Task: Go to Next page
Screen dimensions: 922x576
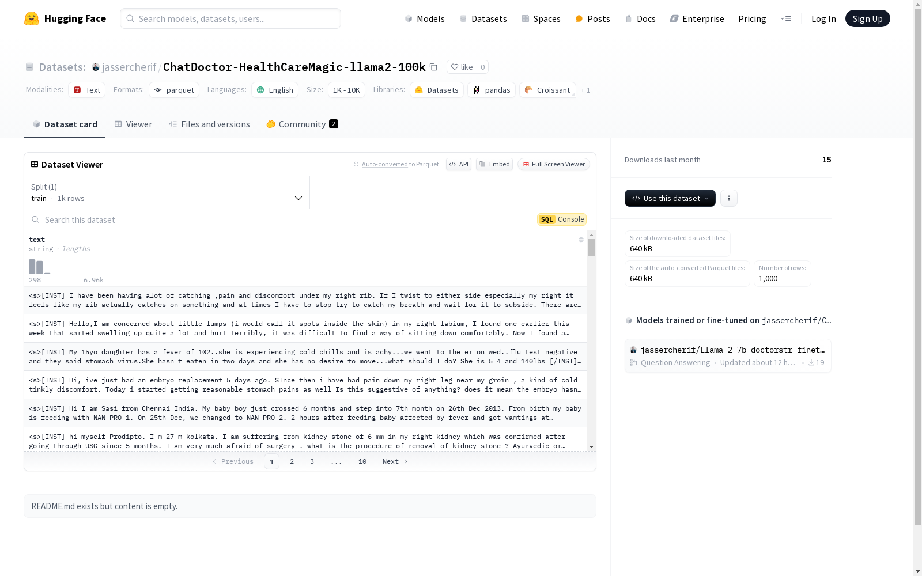Action: [x=395, y=461]
